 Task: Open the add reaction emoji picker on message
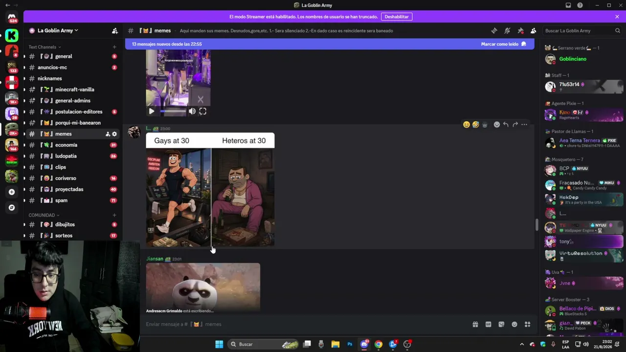click(x=497, y=125)
